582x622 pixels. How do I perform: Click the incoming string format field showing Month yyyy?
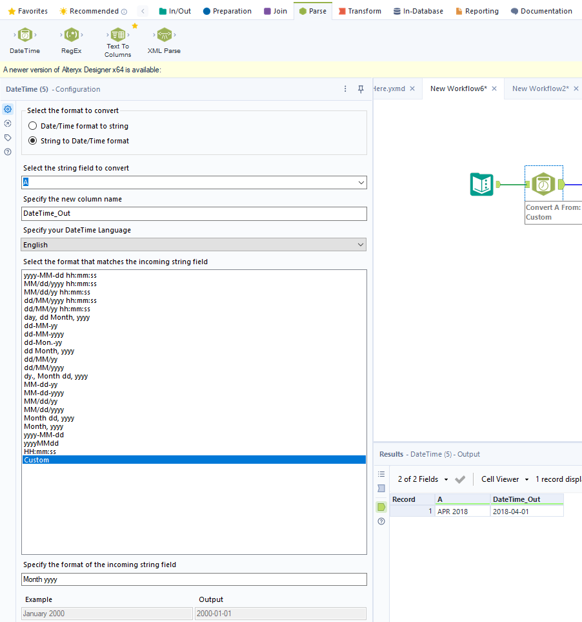[194, 579]
